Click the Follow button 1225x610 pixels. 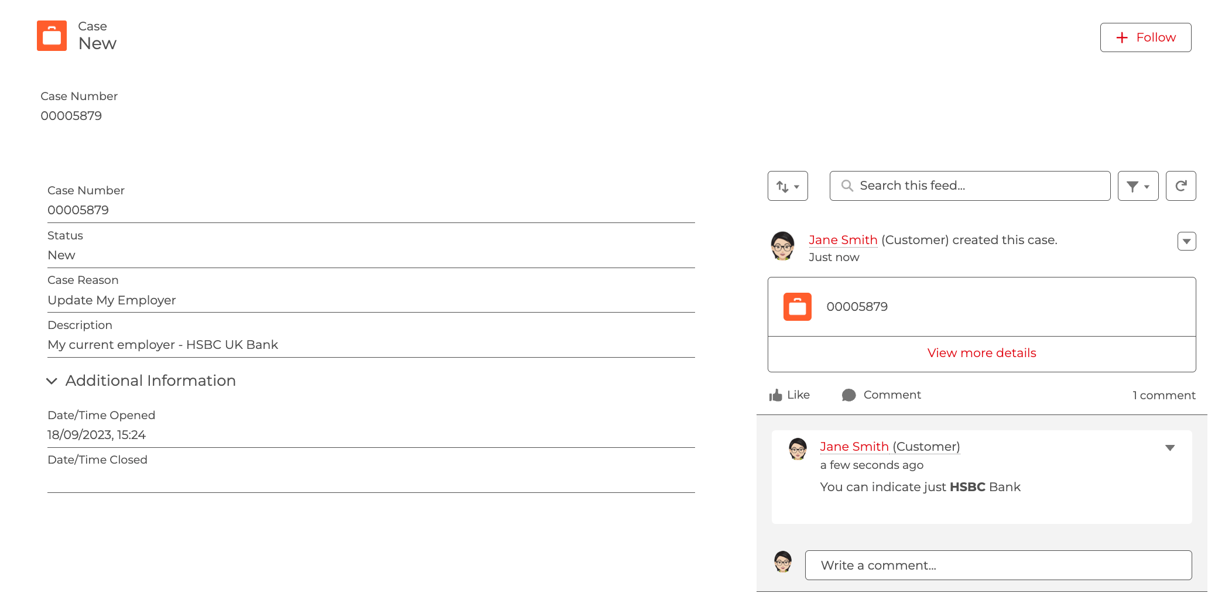point(1145,37)
